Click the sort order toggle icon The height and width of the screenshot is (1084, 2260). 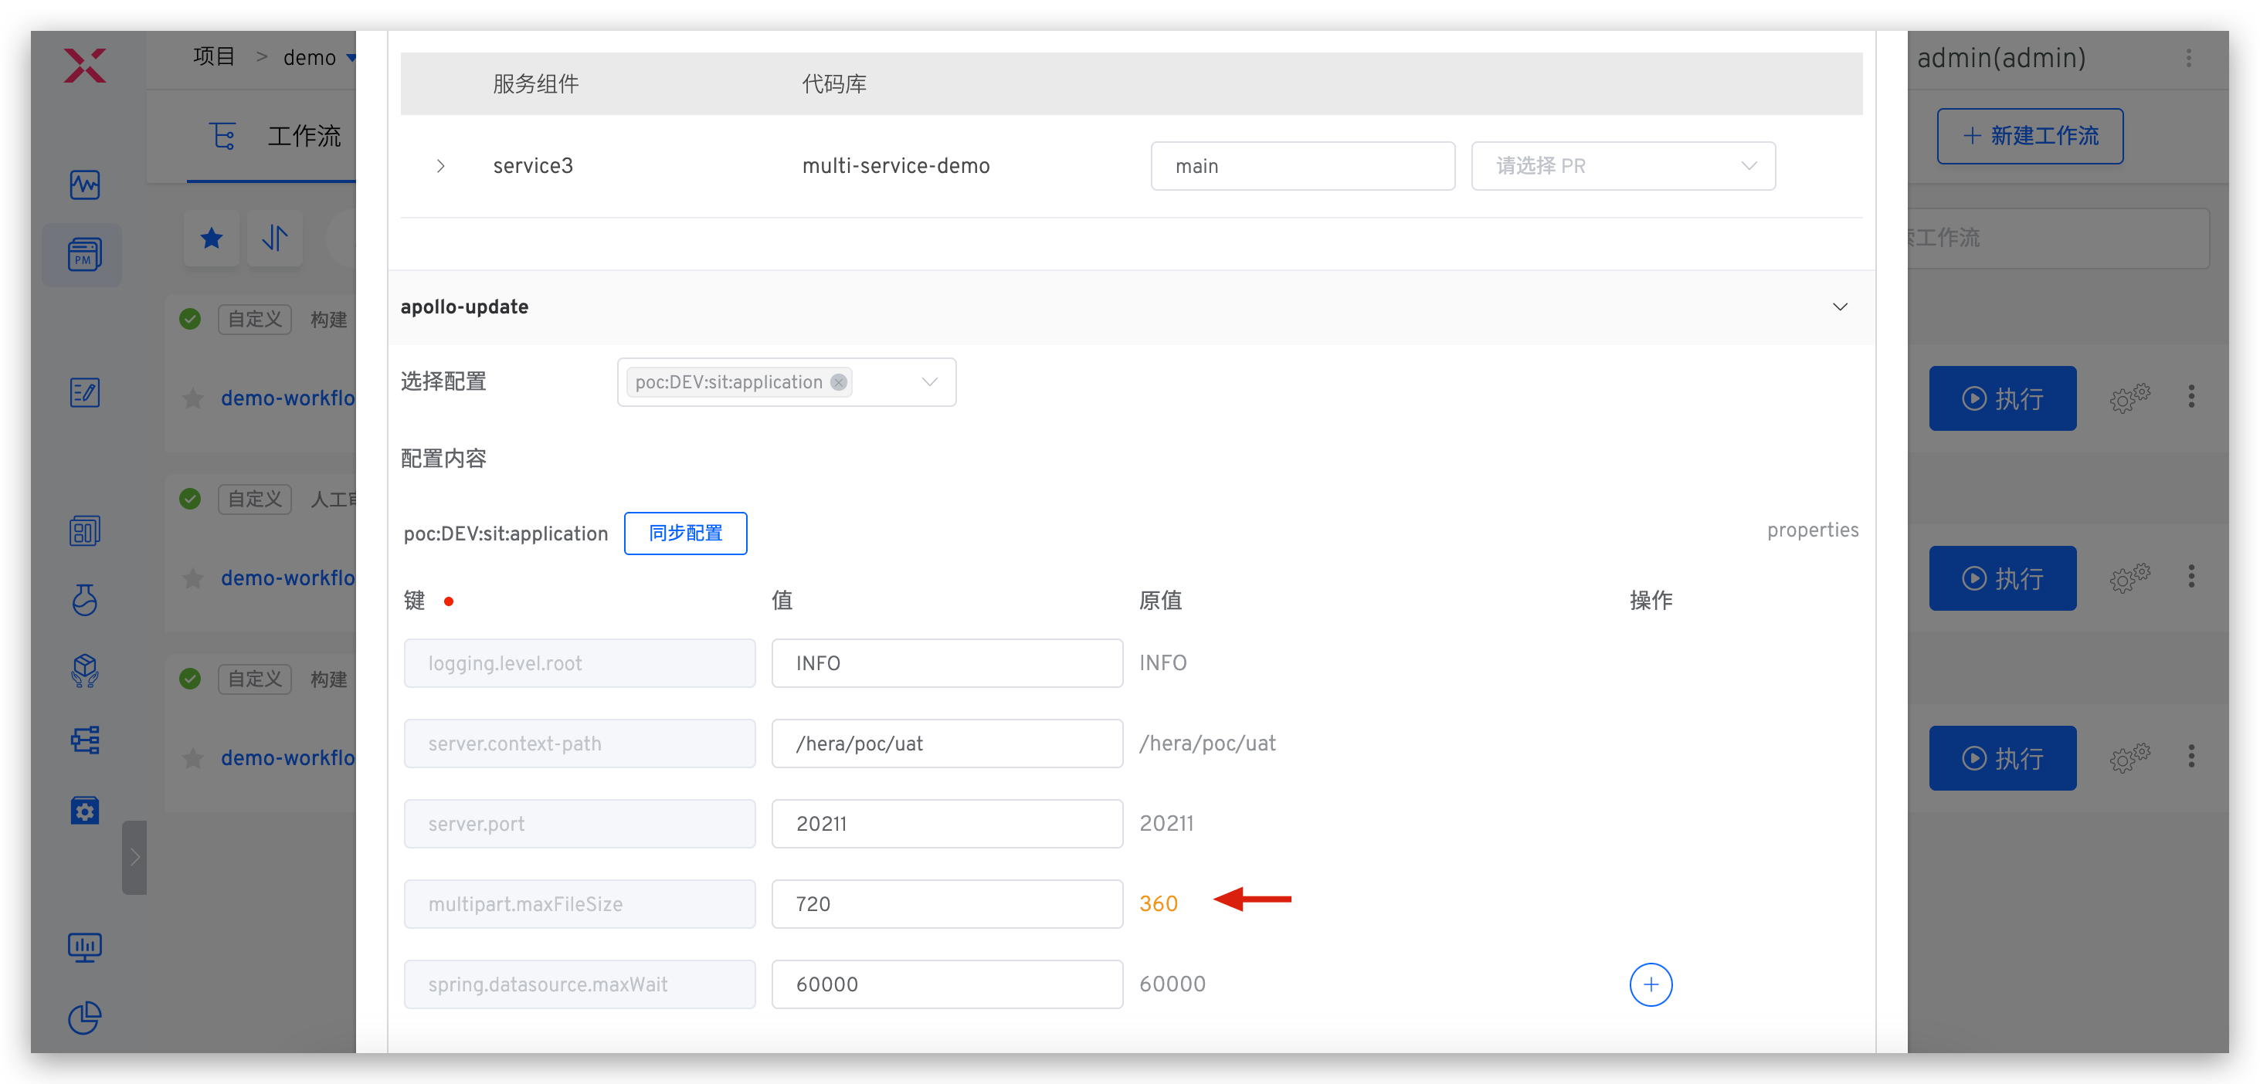(x=275, y=238)
